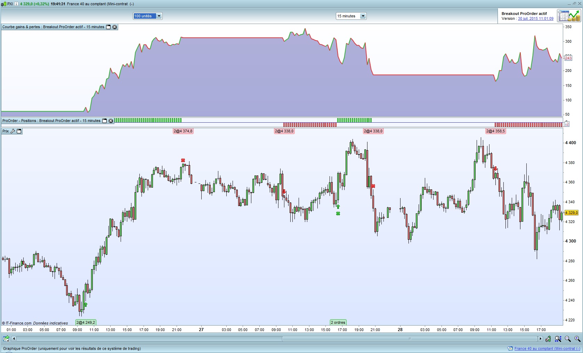Open the candlestick chart settings wrench

[x=548, y=338]
